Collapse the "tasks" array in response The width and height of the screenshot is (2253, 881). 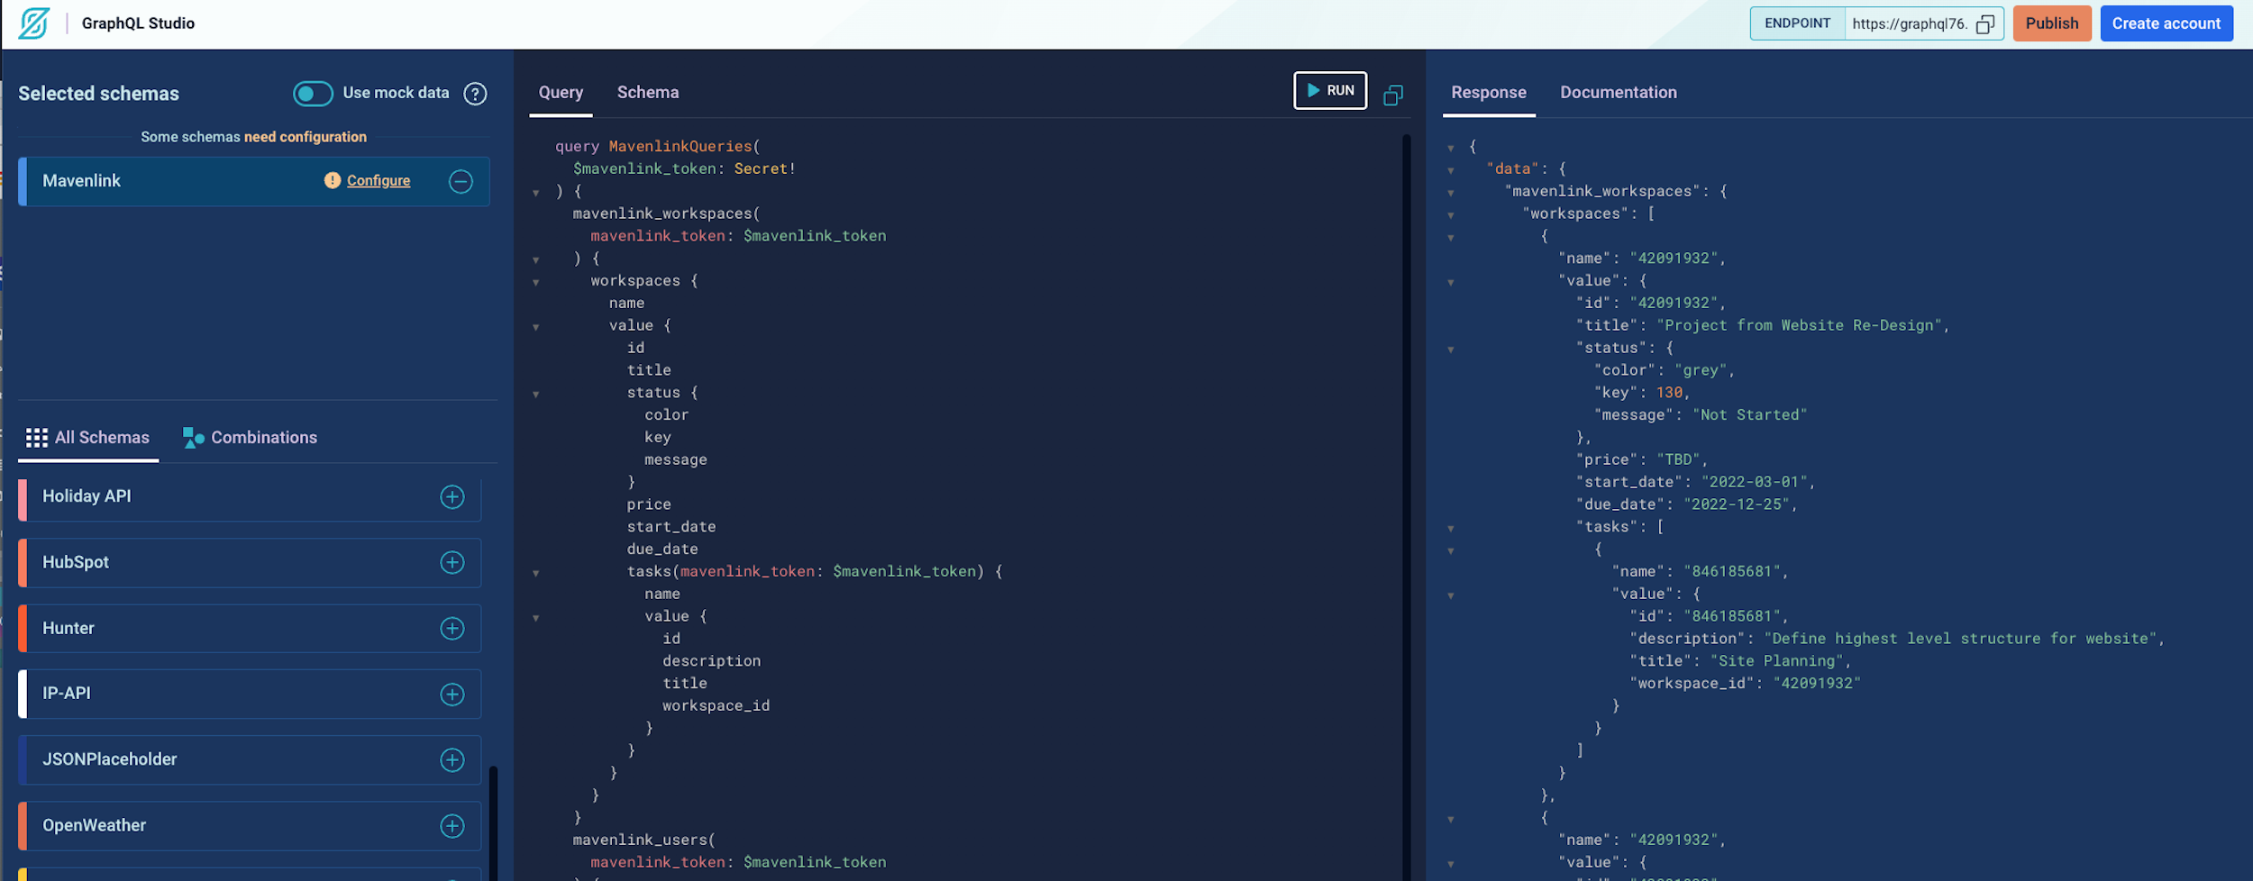1451,528
